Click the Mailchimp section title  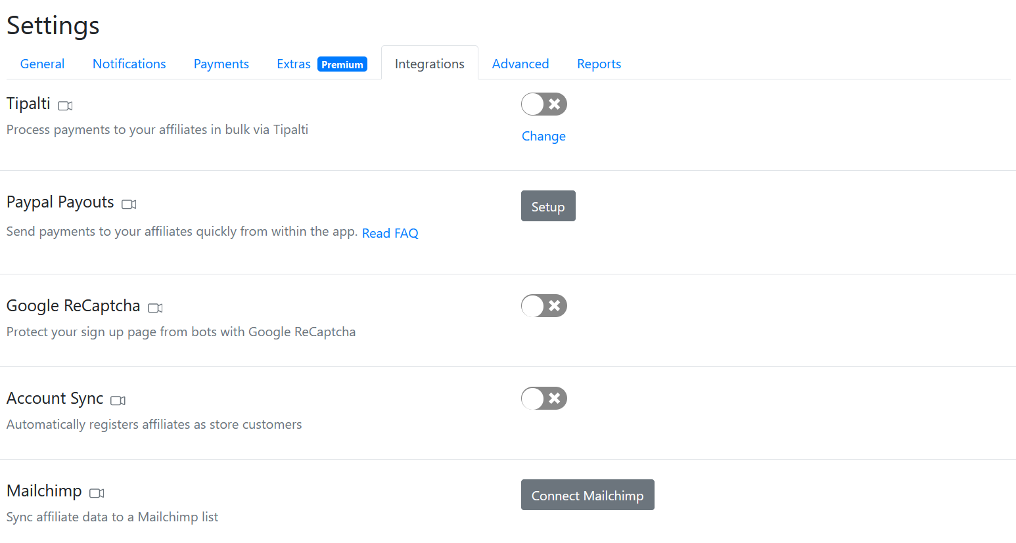pos(44,491)
